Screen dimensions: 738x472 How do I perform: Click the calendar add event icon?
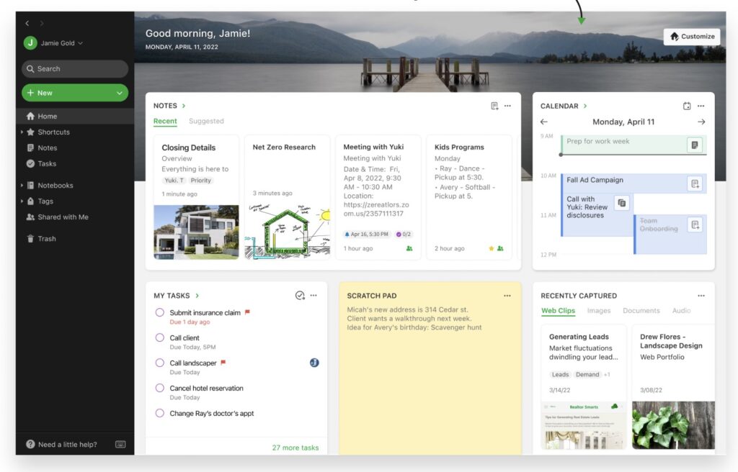pos(687,106)
